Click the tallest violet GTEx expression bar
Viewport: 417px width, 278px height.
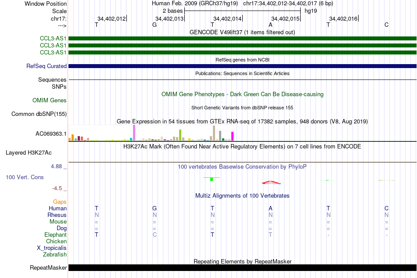pyautogui.click(x=134, y=133)
